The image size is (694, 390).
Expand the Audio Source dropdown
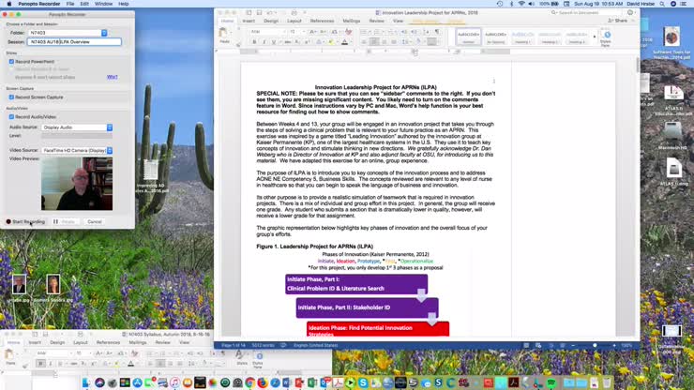(x=77, y=127)
